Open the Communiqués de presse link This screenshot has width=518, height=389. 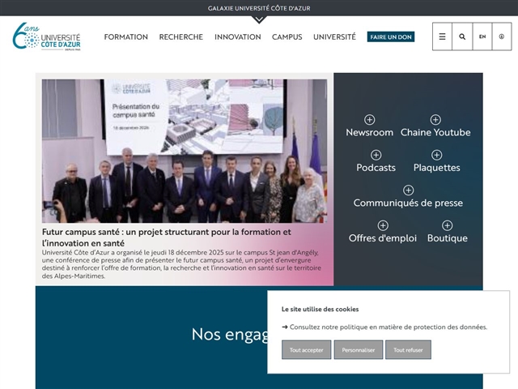(x=408, y=203)
